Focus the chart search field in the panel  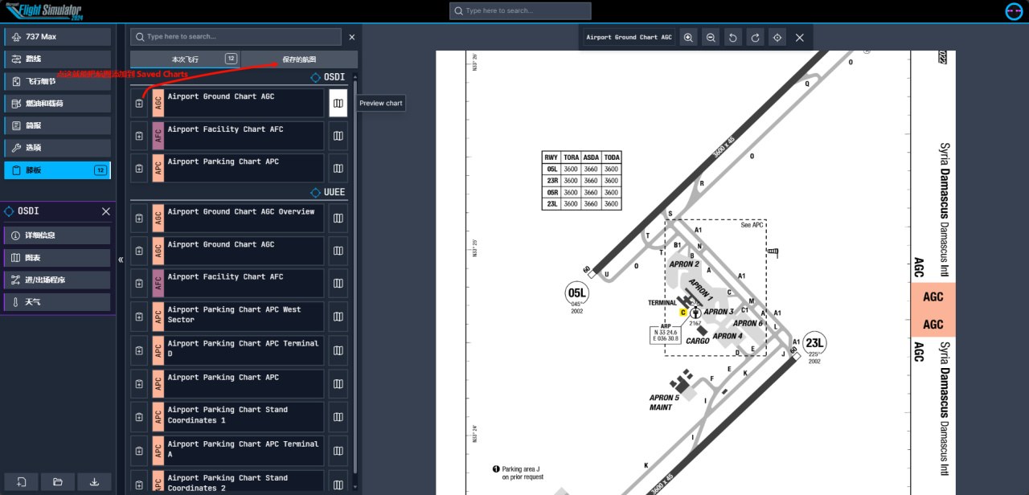pos(236,37)
